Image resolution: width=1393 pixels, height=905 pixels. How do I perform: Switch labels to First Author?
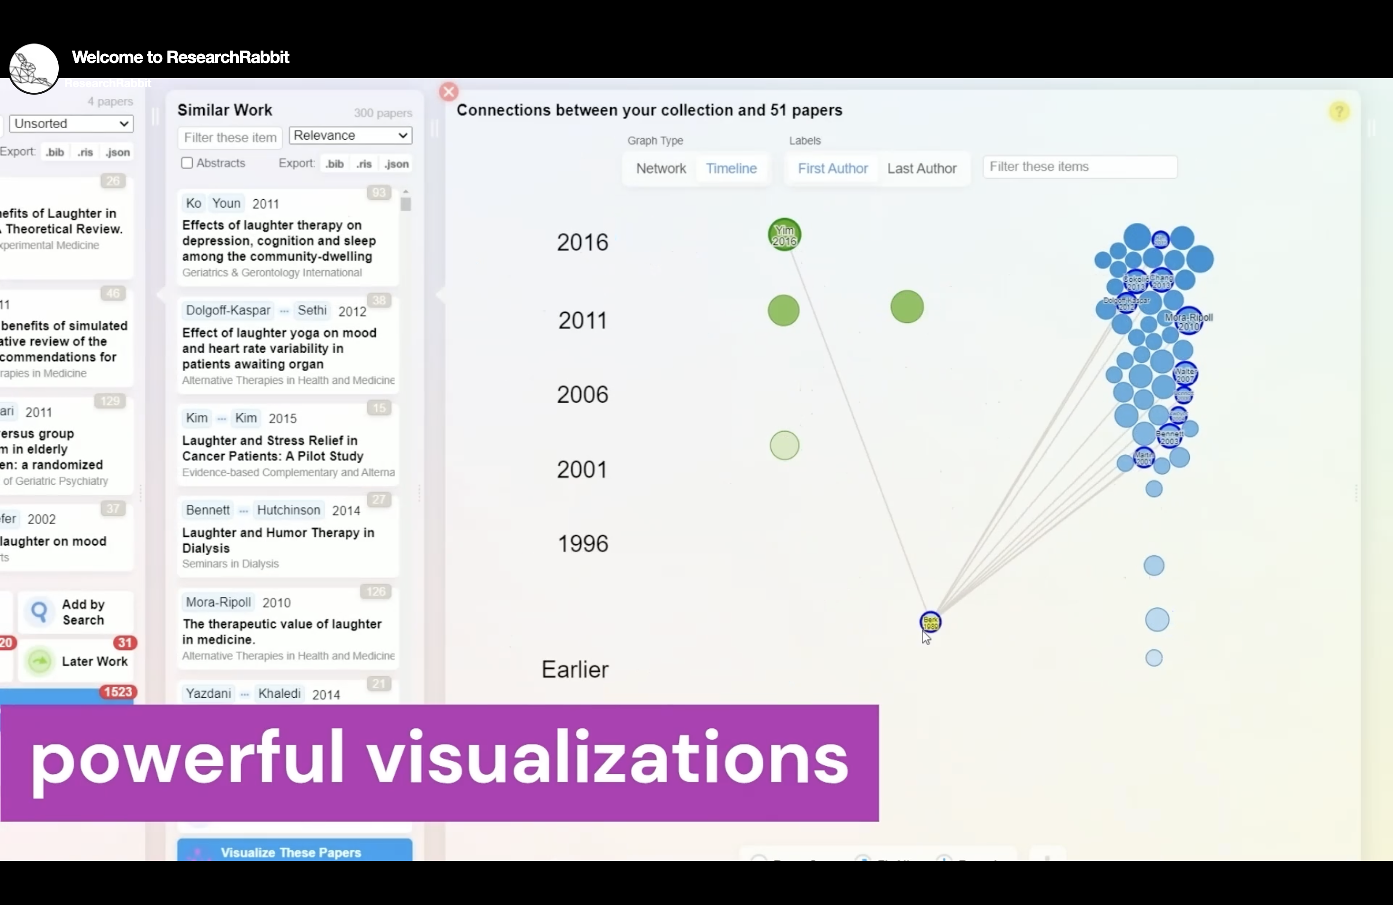click(832, 169)
